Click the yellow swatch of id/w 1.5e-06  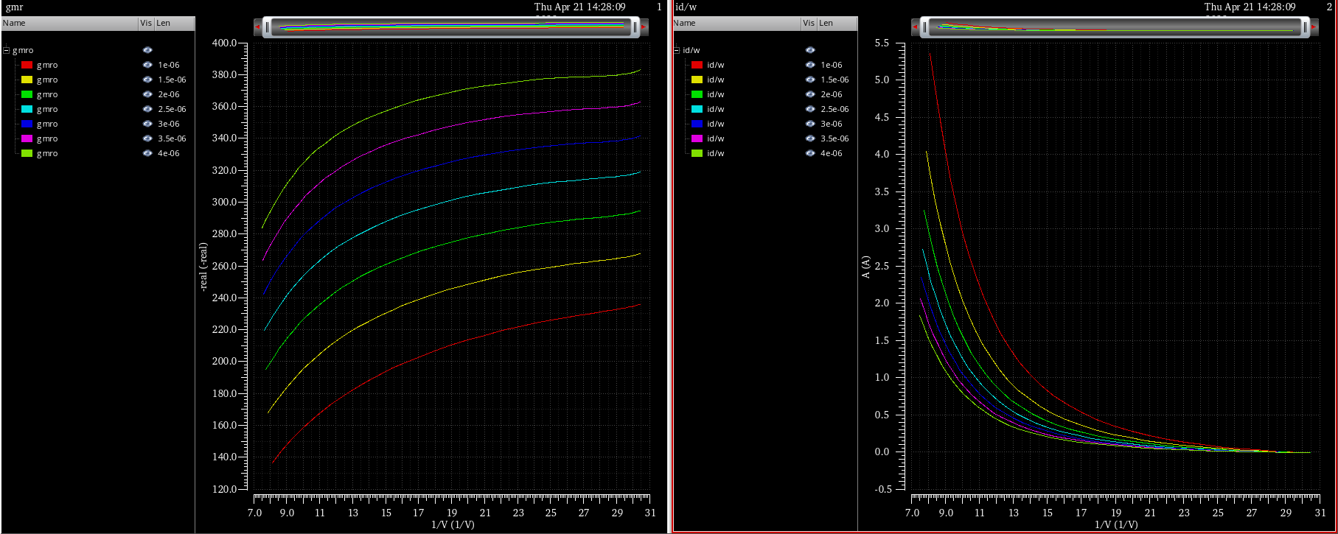pyautogui.click(x=697, y=80)
